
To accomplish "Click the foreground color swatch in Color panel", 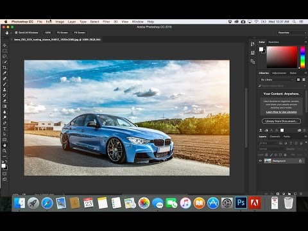I will pos(261,49).
